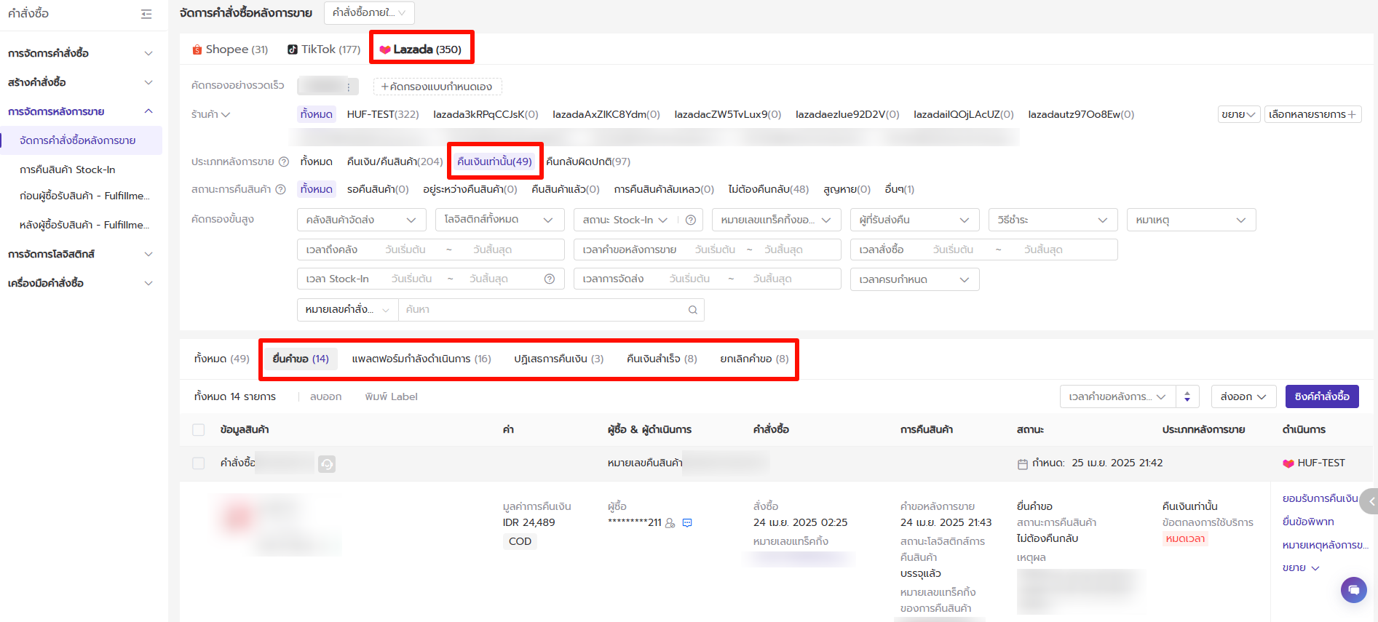Screen dimensions: 1378x622
Task: Open buyer chat message icon
Action: click(x=687, y=522)
